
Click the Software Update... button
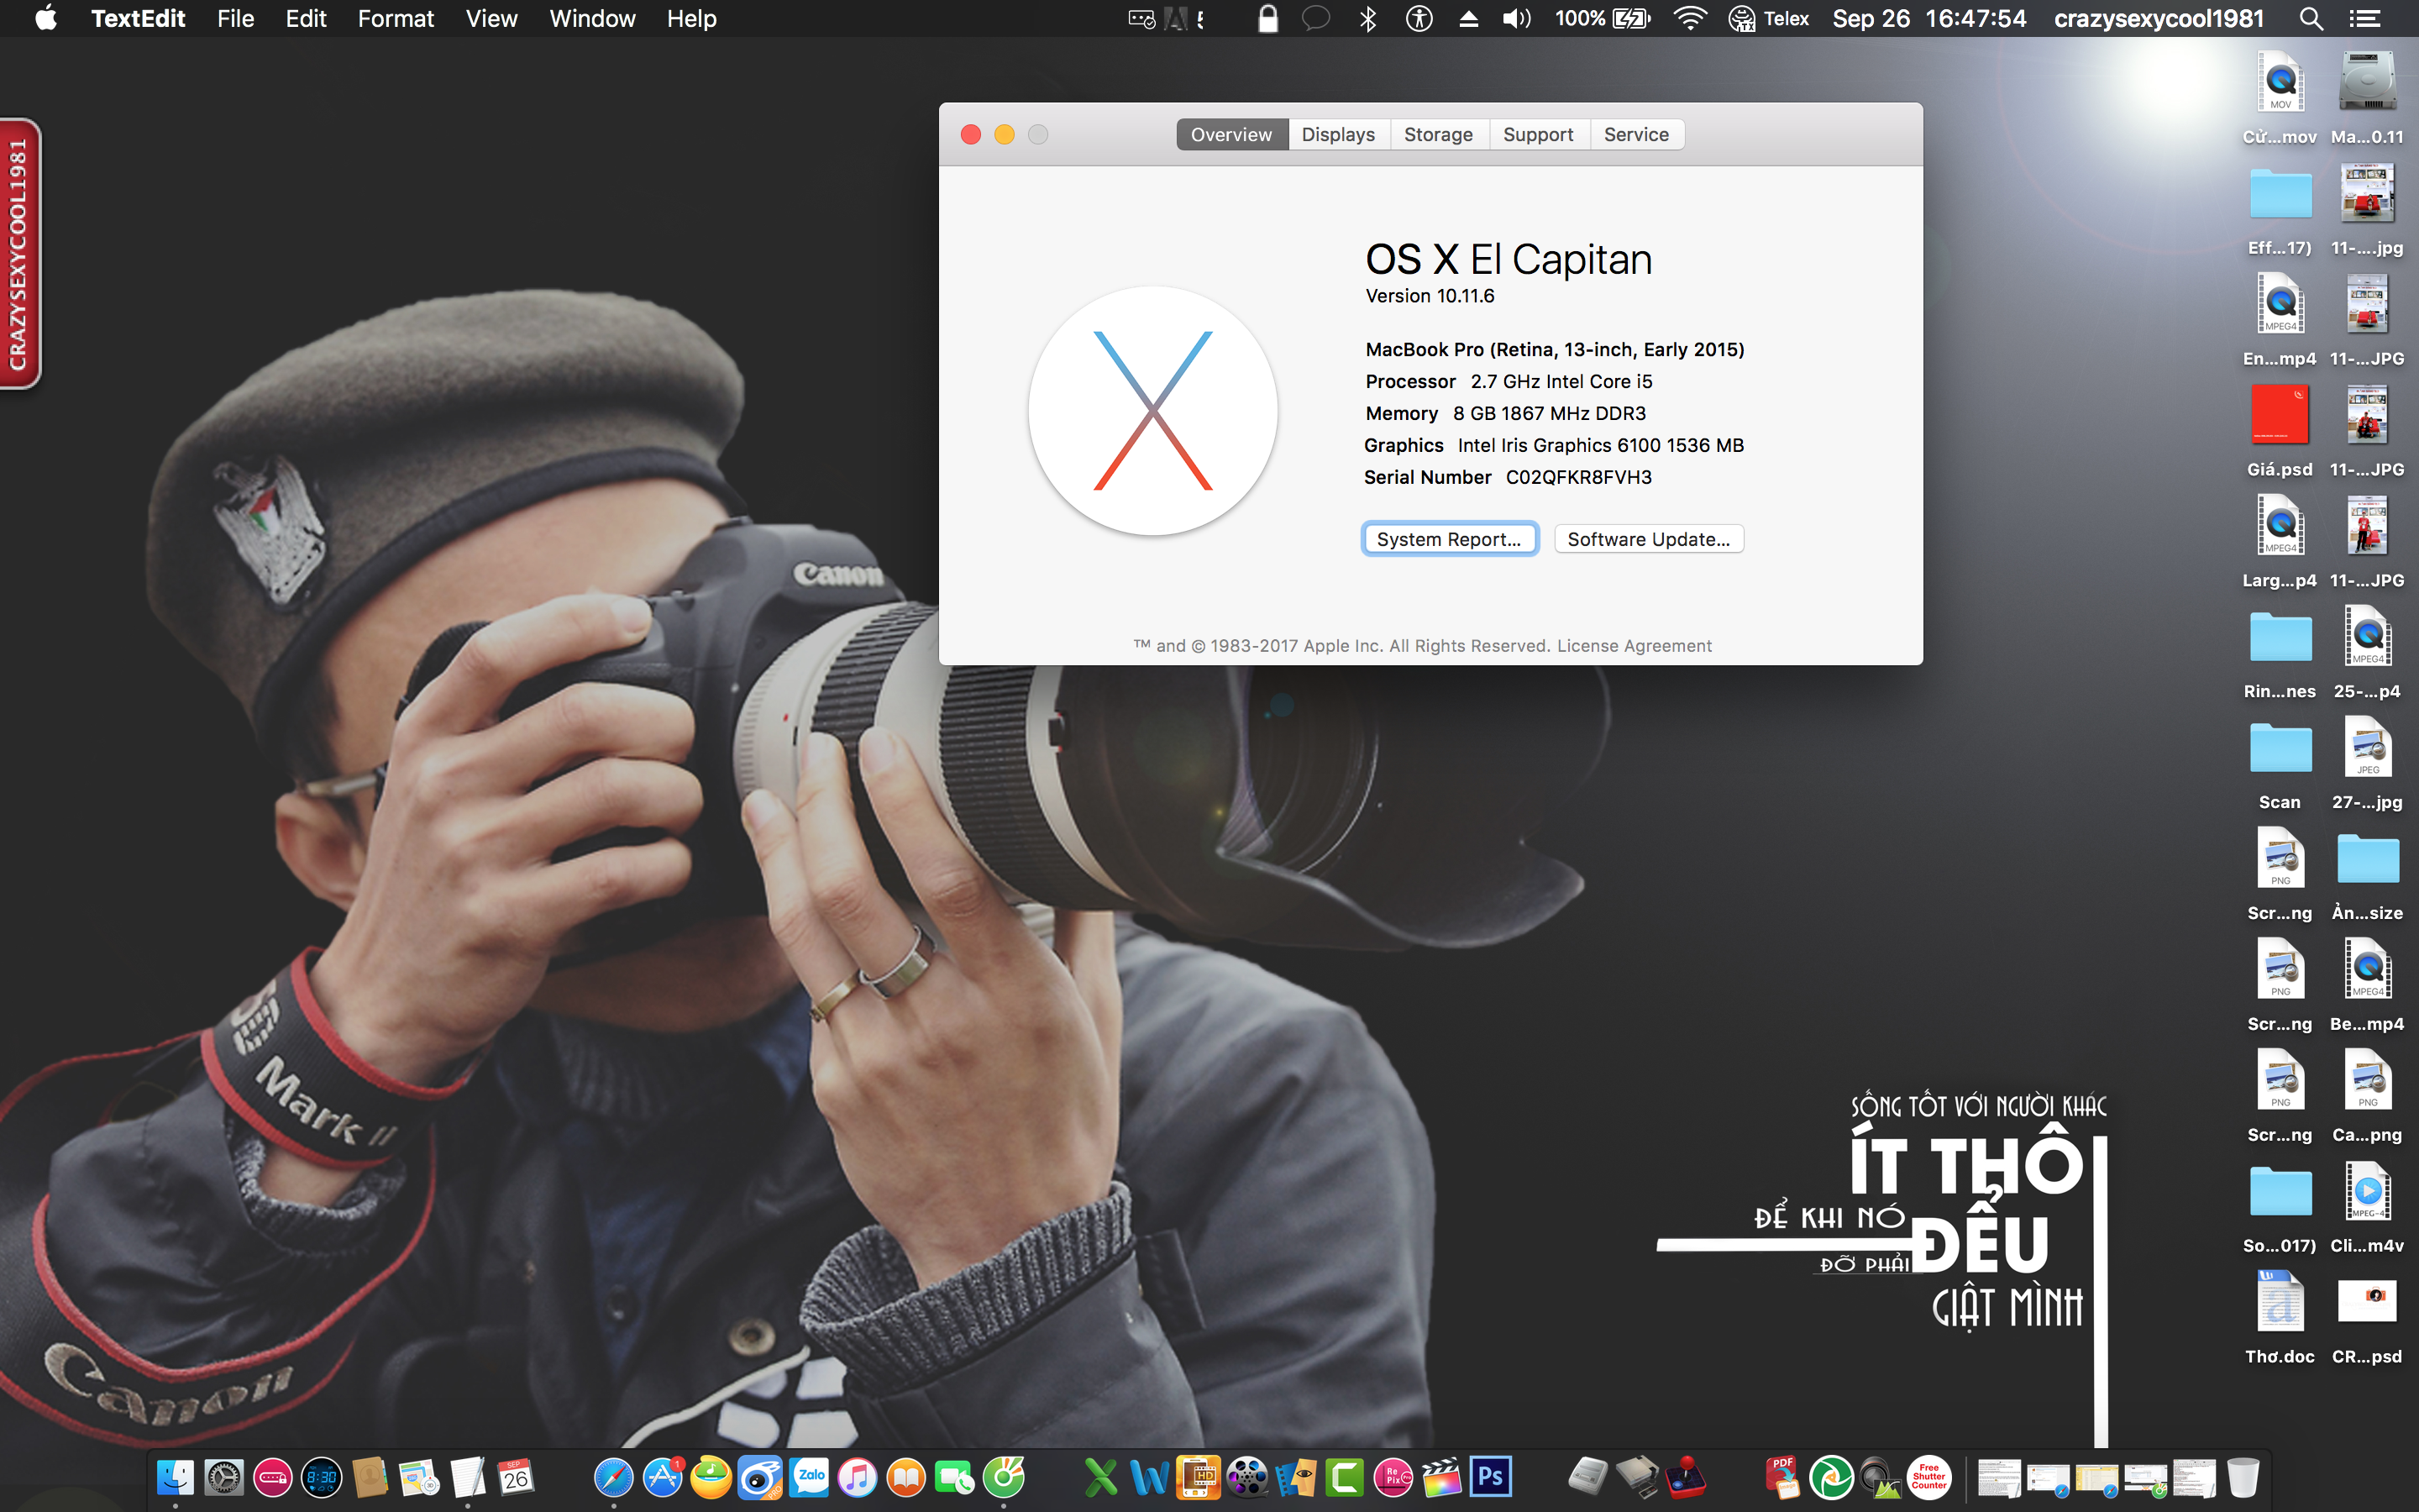click(1648, 539)
